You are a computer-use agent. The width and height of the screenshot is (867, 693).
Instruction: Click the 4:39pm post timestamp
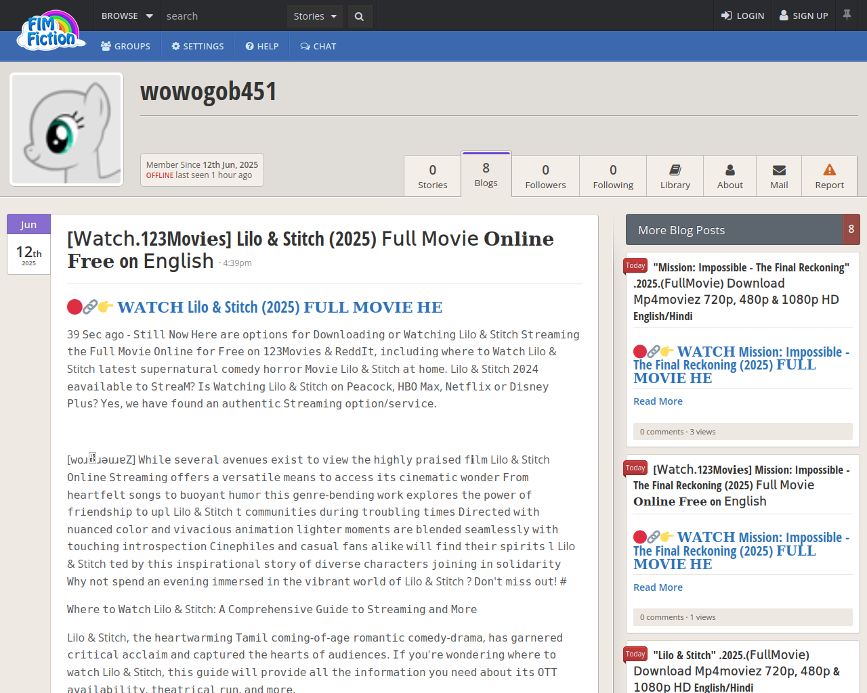(237, 263)
